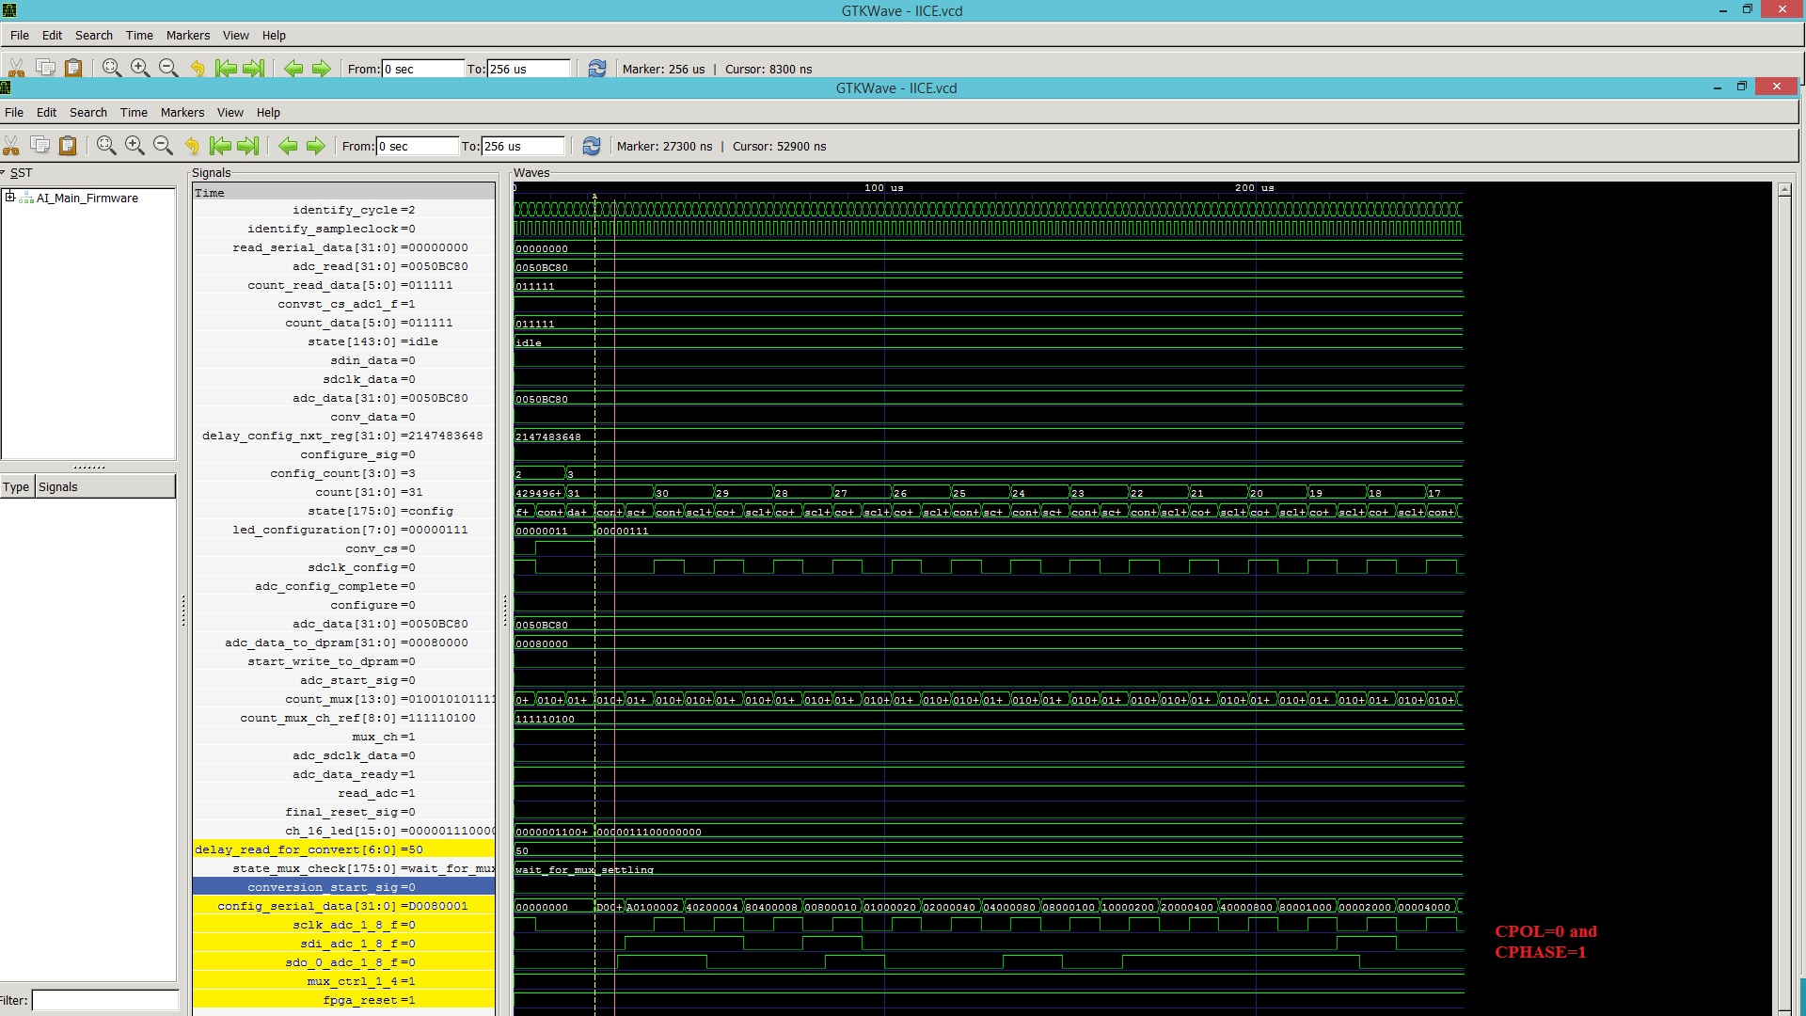1806x1016 pixels.
Task: Expand the AI_Main_Firmware tree node
Action: click(x=10, y=198)
